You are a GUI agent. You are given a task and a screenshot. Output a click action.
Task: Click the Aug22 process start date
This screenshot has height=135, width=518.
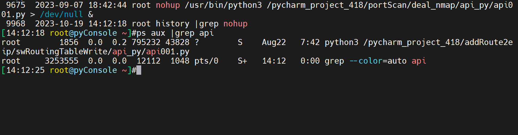(x=274, y=42)
